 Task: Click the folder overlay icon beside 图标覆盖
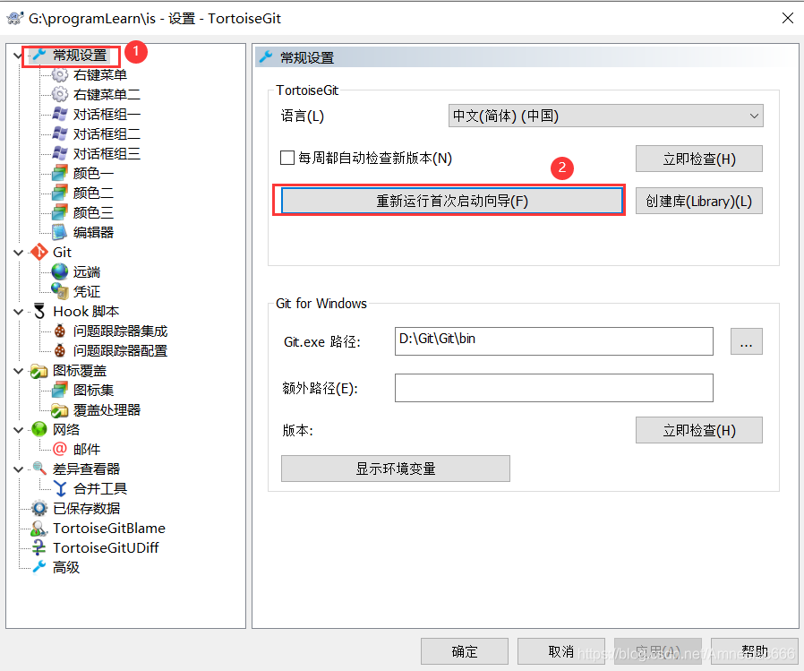(39, 370)
